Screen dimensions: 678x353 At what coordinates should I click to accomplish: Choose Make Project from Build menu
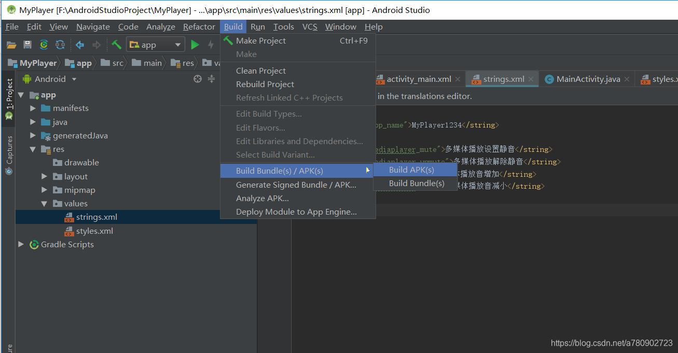pyautogui.click(x=298, y=40)
